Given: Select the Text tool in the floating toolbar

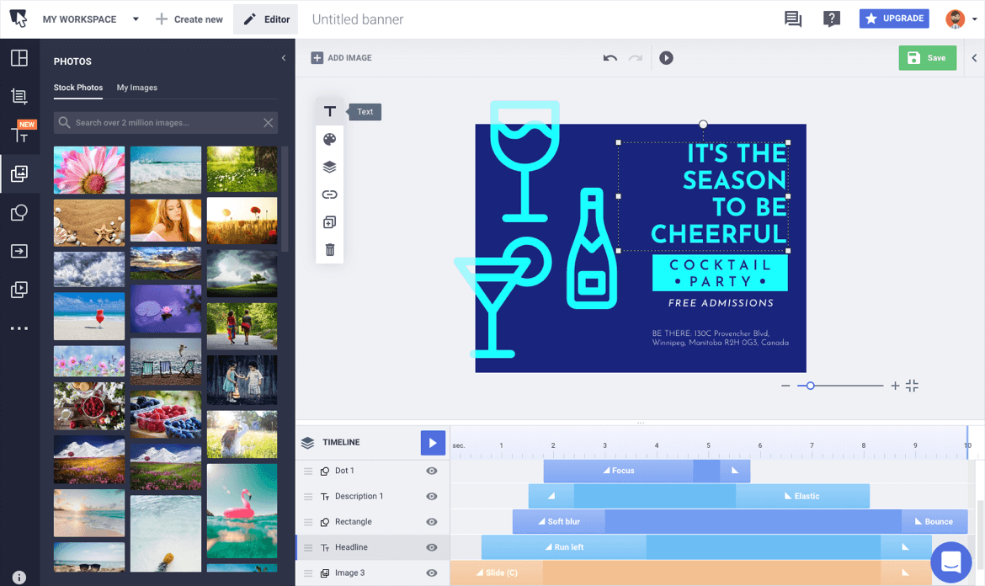Looking at the screenshot, I should [329, 110].
